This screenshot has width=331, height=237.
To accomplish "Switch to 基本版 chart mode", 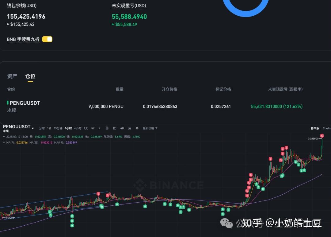I will coord(315,128).
